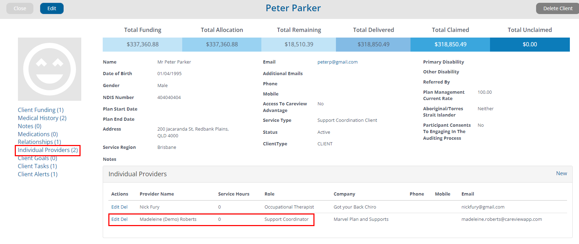Image resolution: width=579 pixels, height=244 pixels.
Task: Click the Email column header
Action: pos(468,194)
